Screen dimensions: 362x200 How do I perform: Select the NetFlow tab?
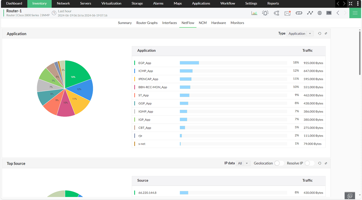(188, 23)
